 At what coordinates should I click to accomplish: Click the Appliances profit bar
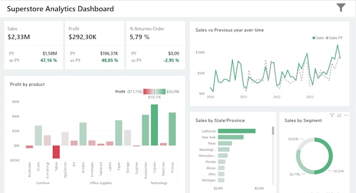(65, 139)
